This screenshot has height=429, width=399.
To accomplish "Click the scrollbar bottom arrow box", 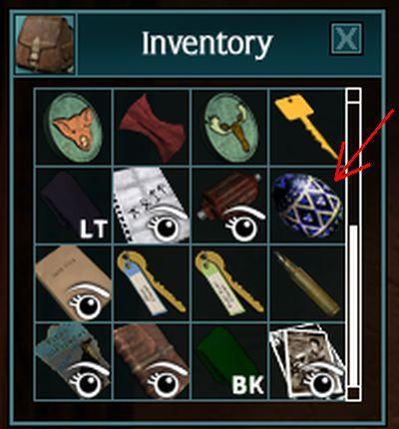I will point(353,393).
